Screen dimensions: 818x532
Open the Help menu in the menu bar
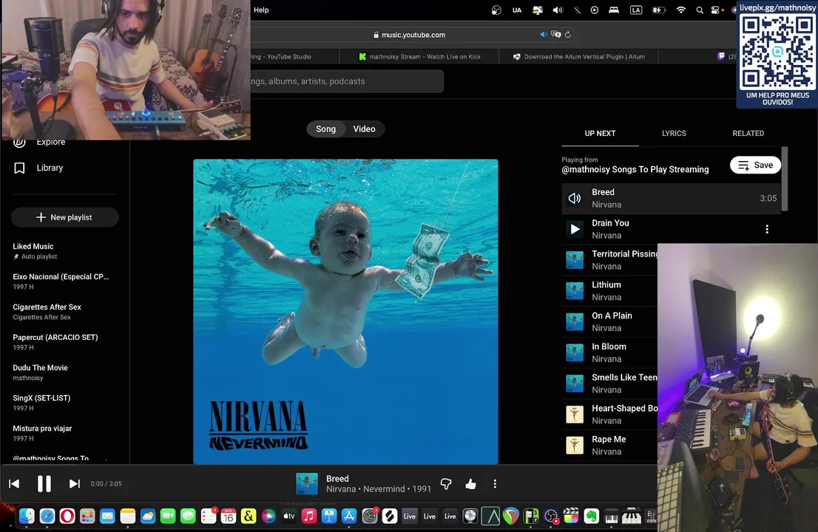click(261, 10)
